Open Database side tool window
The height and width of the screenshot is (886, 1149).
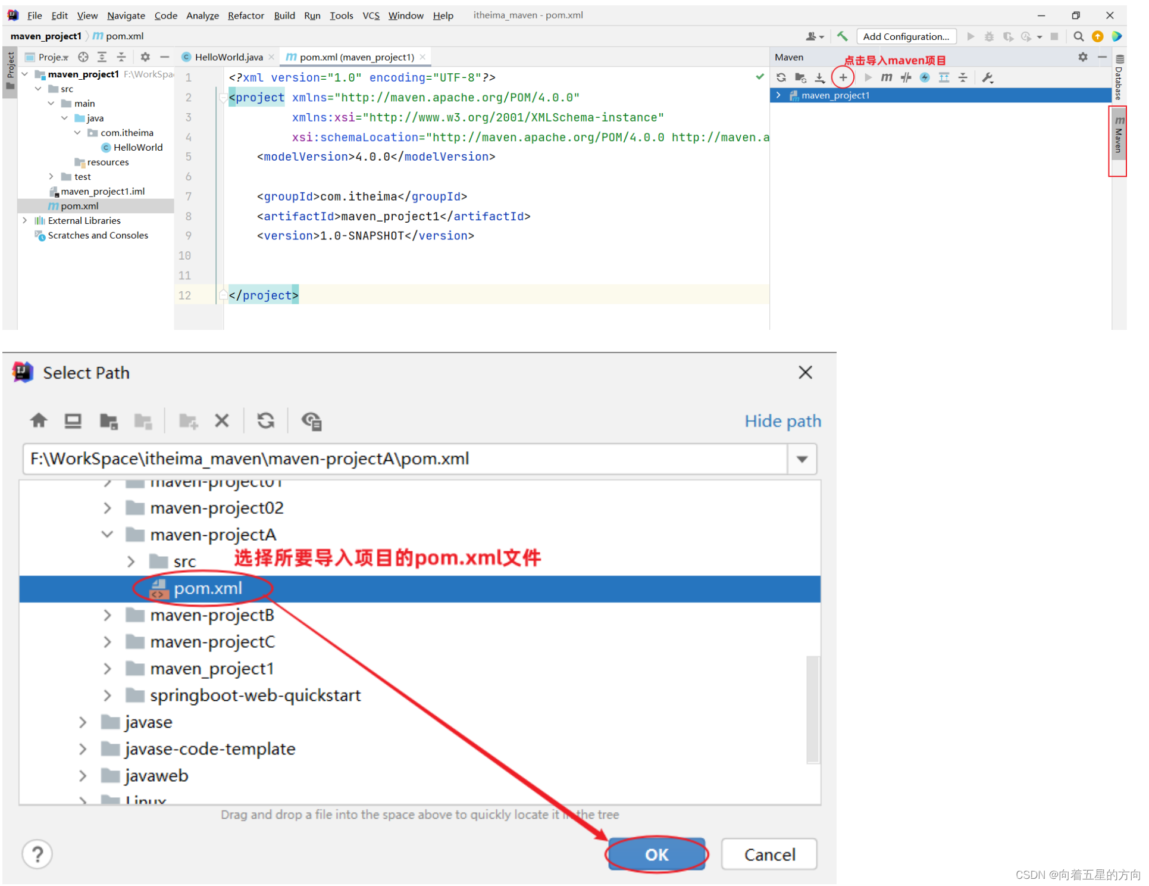click(1119, 77)
